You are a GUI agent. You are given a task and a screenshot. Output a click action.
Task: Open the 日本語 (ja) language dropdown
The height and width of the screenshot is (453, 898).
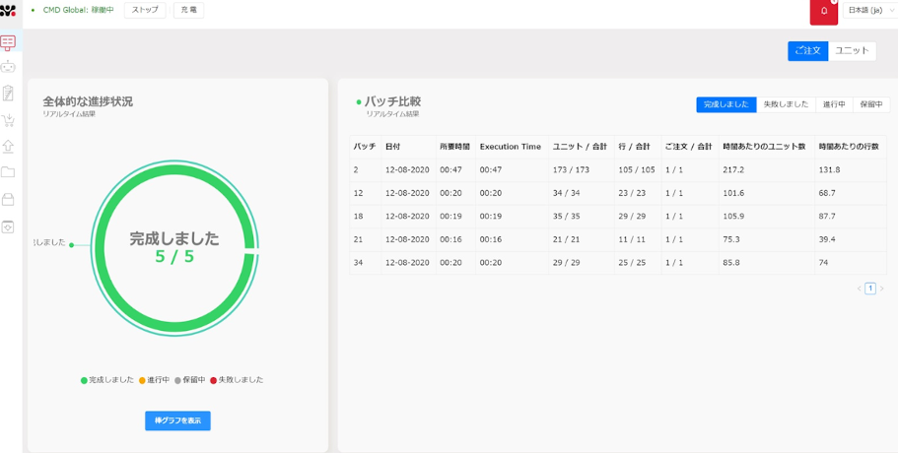(x=871, y=11)
